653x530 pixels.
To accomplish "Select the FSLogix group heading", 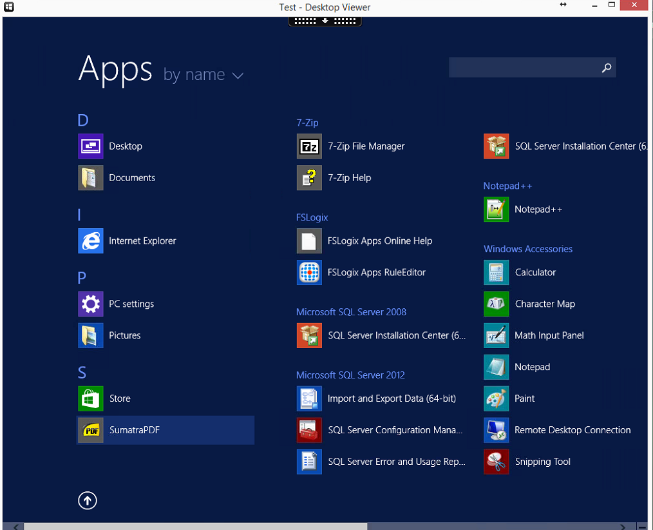I will (x=312, y=217).
